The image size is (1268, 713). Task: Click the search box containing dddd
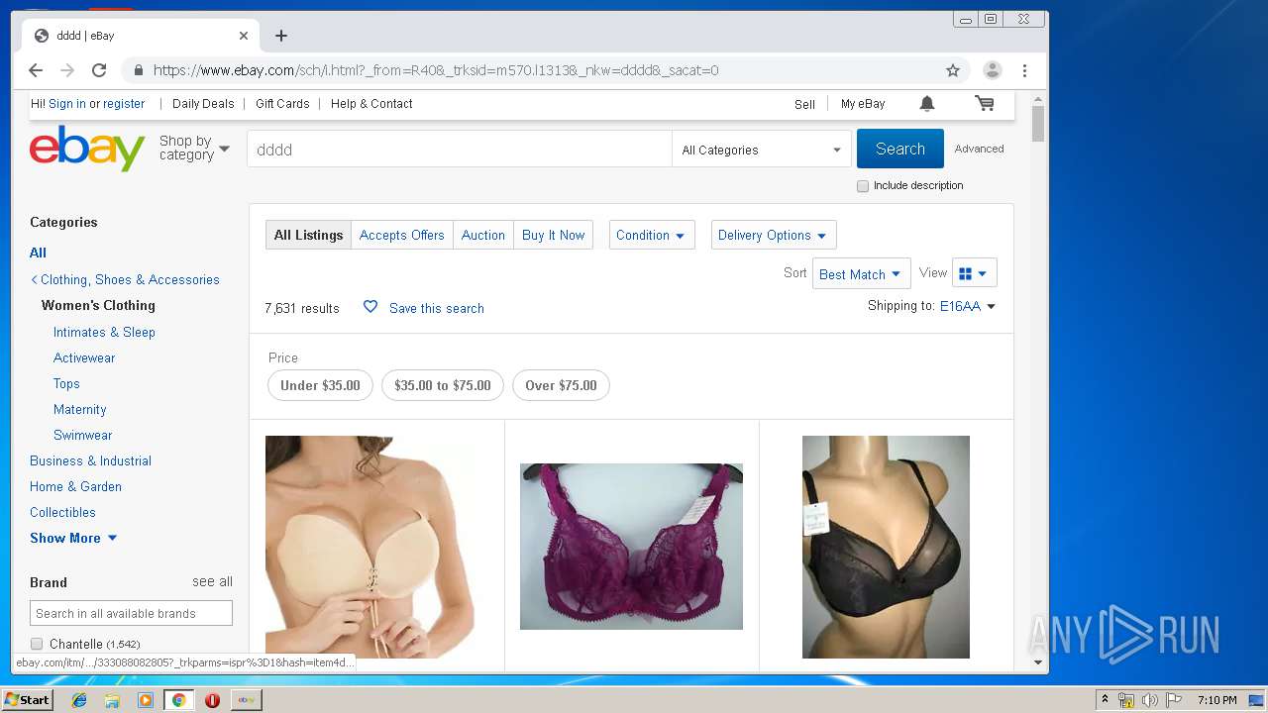459,150
